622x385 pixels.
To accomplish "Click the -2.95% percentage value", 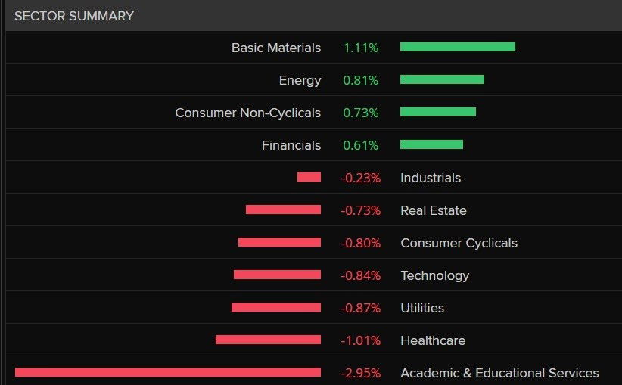I will coord(360,373).
